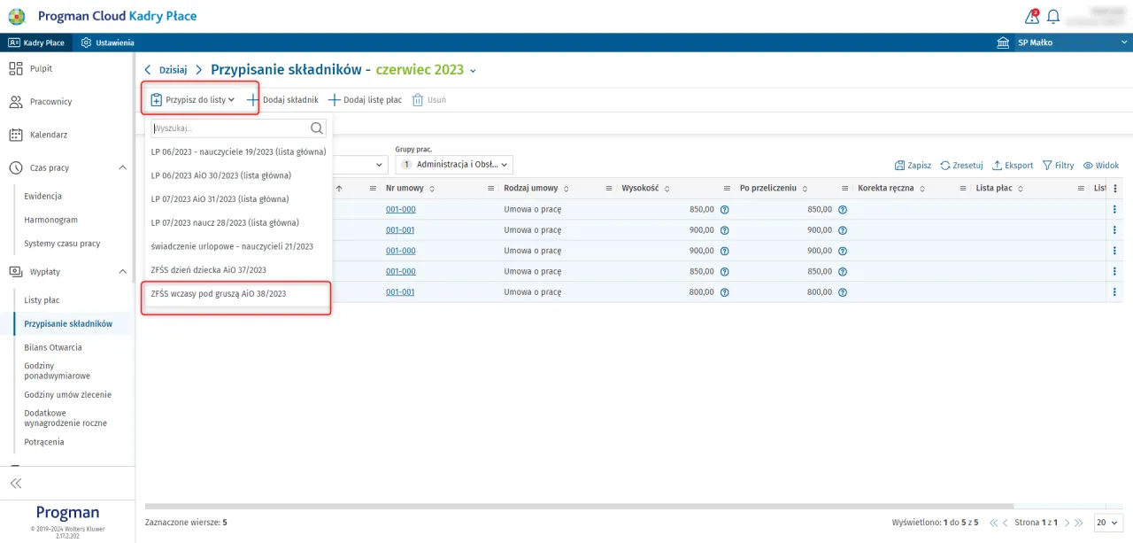Click the notification bell icon

[1053, 17]
